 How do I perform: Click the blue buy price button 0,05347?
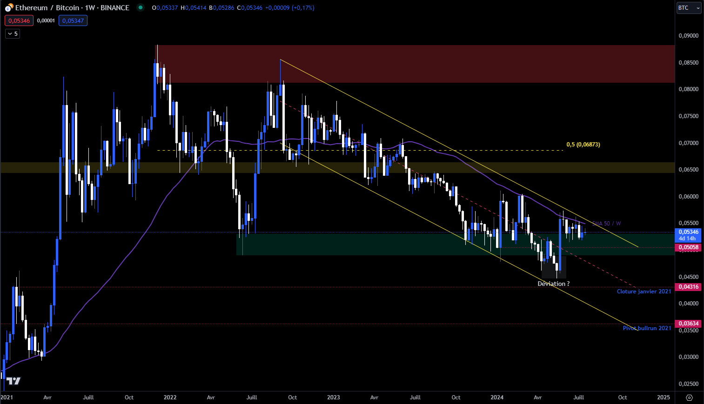tap(73, 20)
